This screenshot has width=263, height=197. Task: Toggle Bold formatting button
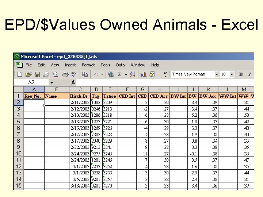coord(241,74)
